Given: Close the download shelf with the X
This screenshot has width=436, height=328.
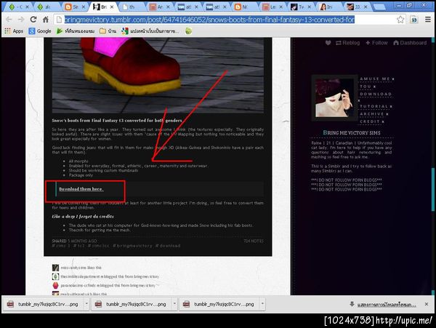Looking at the screenshot, I should tap(427, 304).
